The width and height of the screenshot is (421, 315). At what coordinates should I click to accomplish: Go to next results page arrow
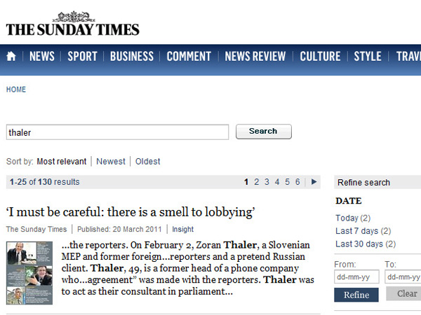click(314, 182)
